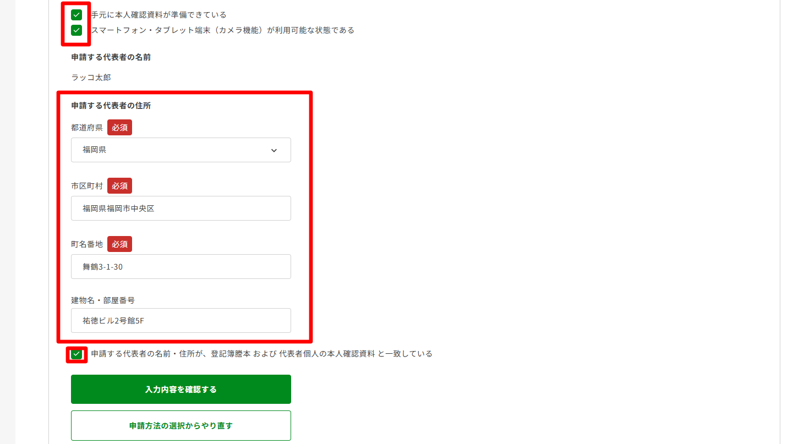804x444 pixels.
Task: Click 申請方法の選択からやり直す button
Action: click(181, 426)
